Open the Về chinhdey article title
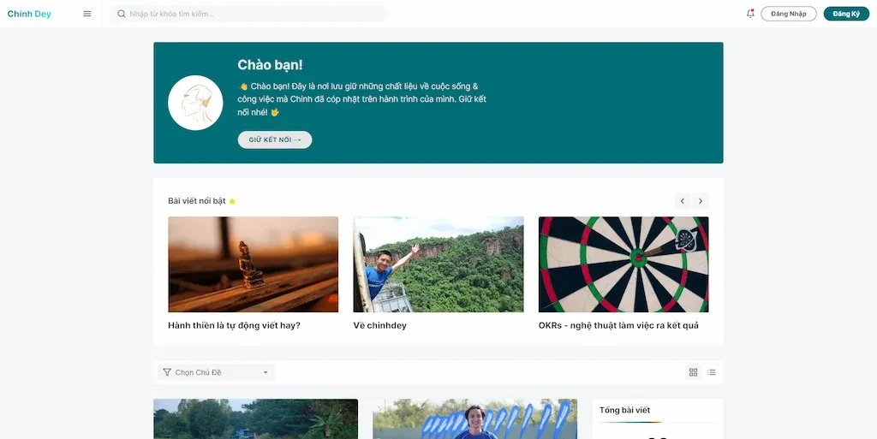The height and width of the screenshot is (439, 877). tap(379, 326)
